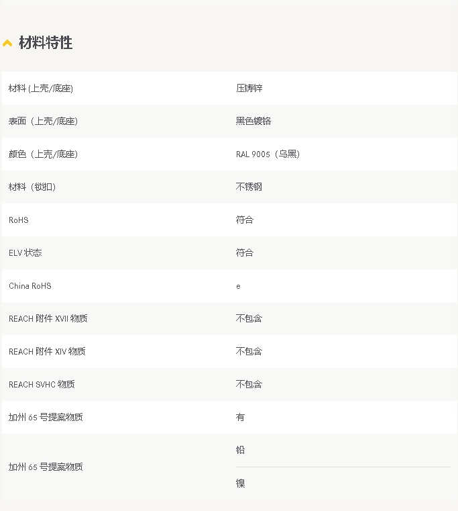Select the REACH 附件 XVII 物质 label
458x511 pixels.
pyautogui.click(x=48, y=319)
